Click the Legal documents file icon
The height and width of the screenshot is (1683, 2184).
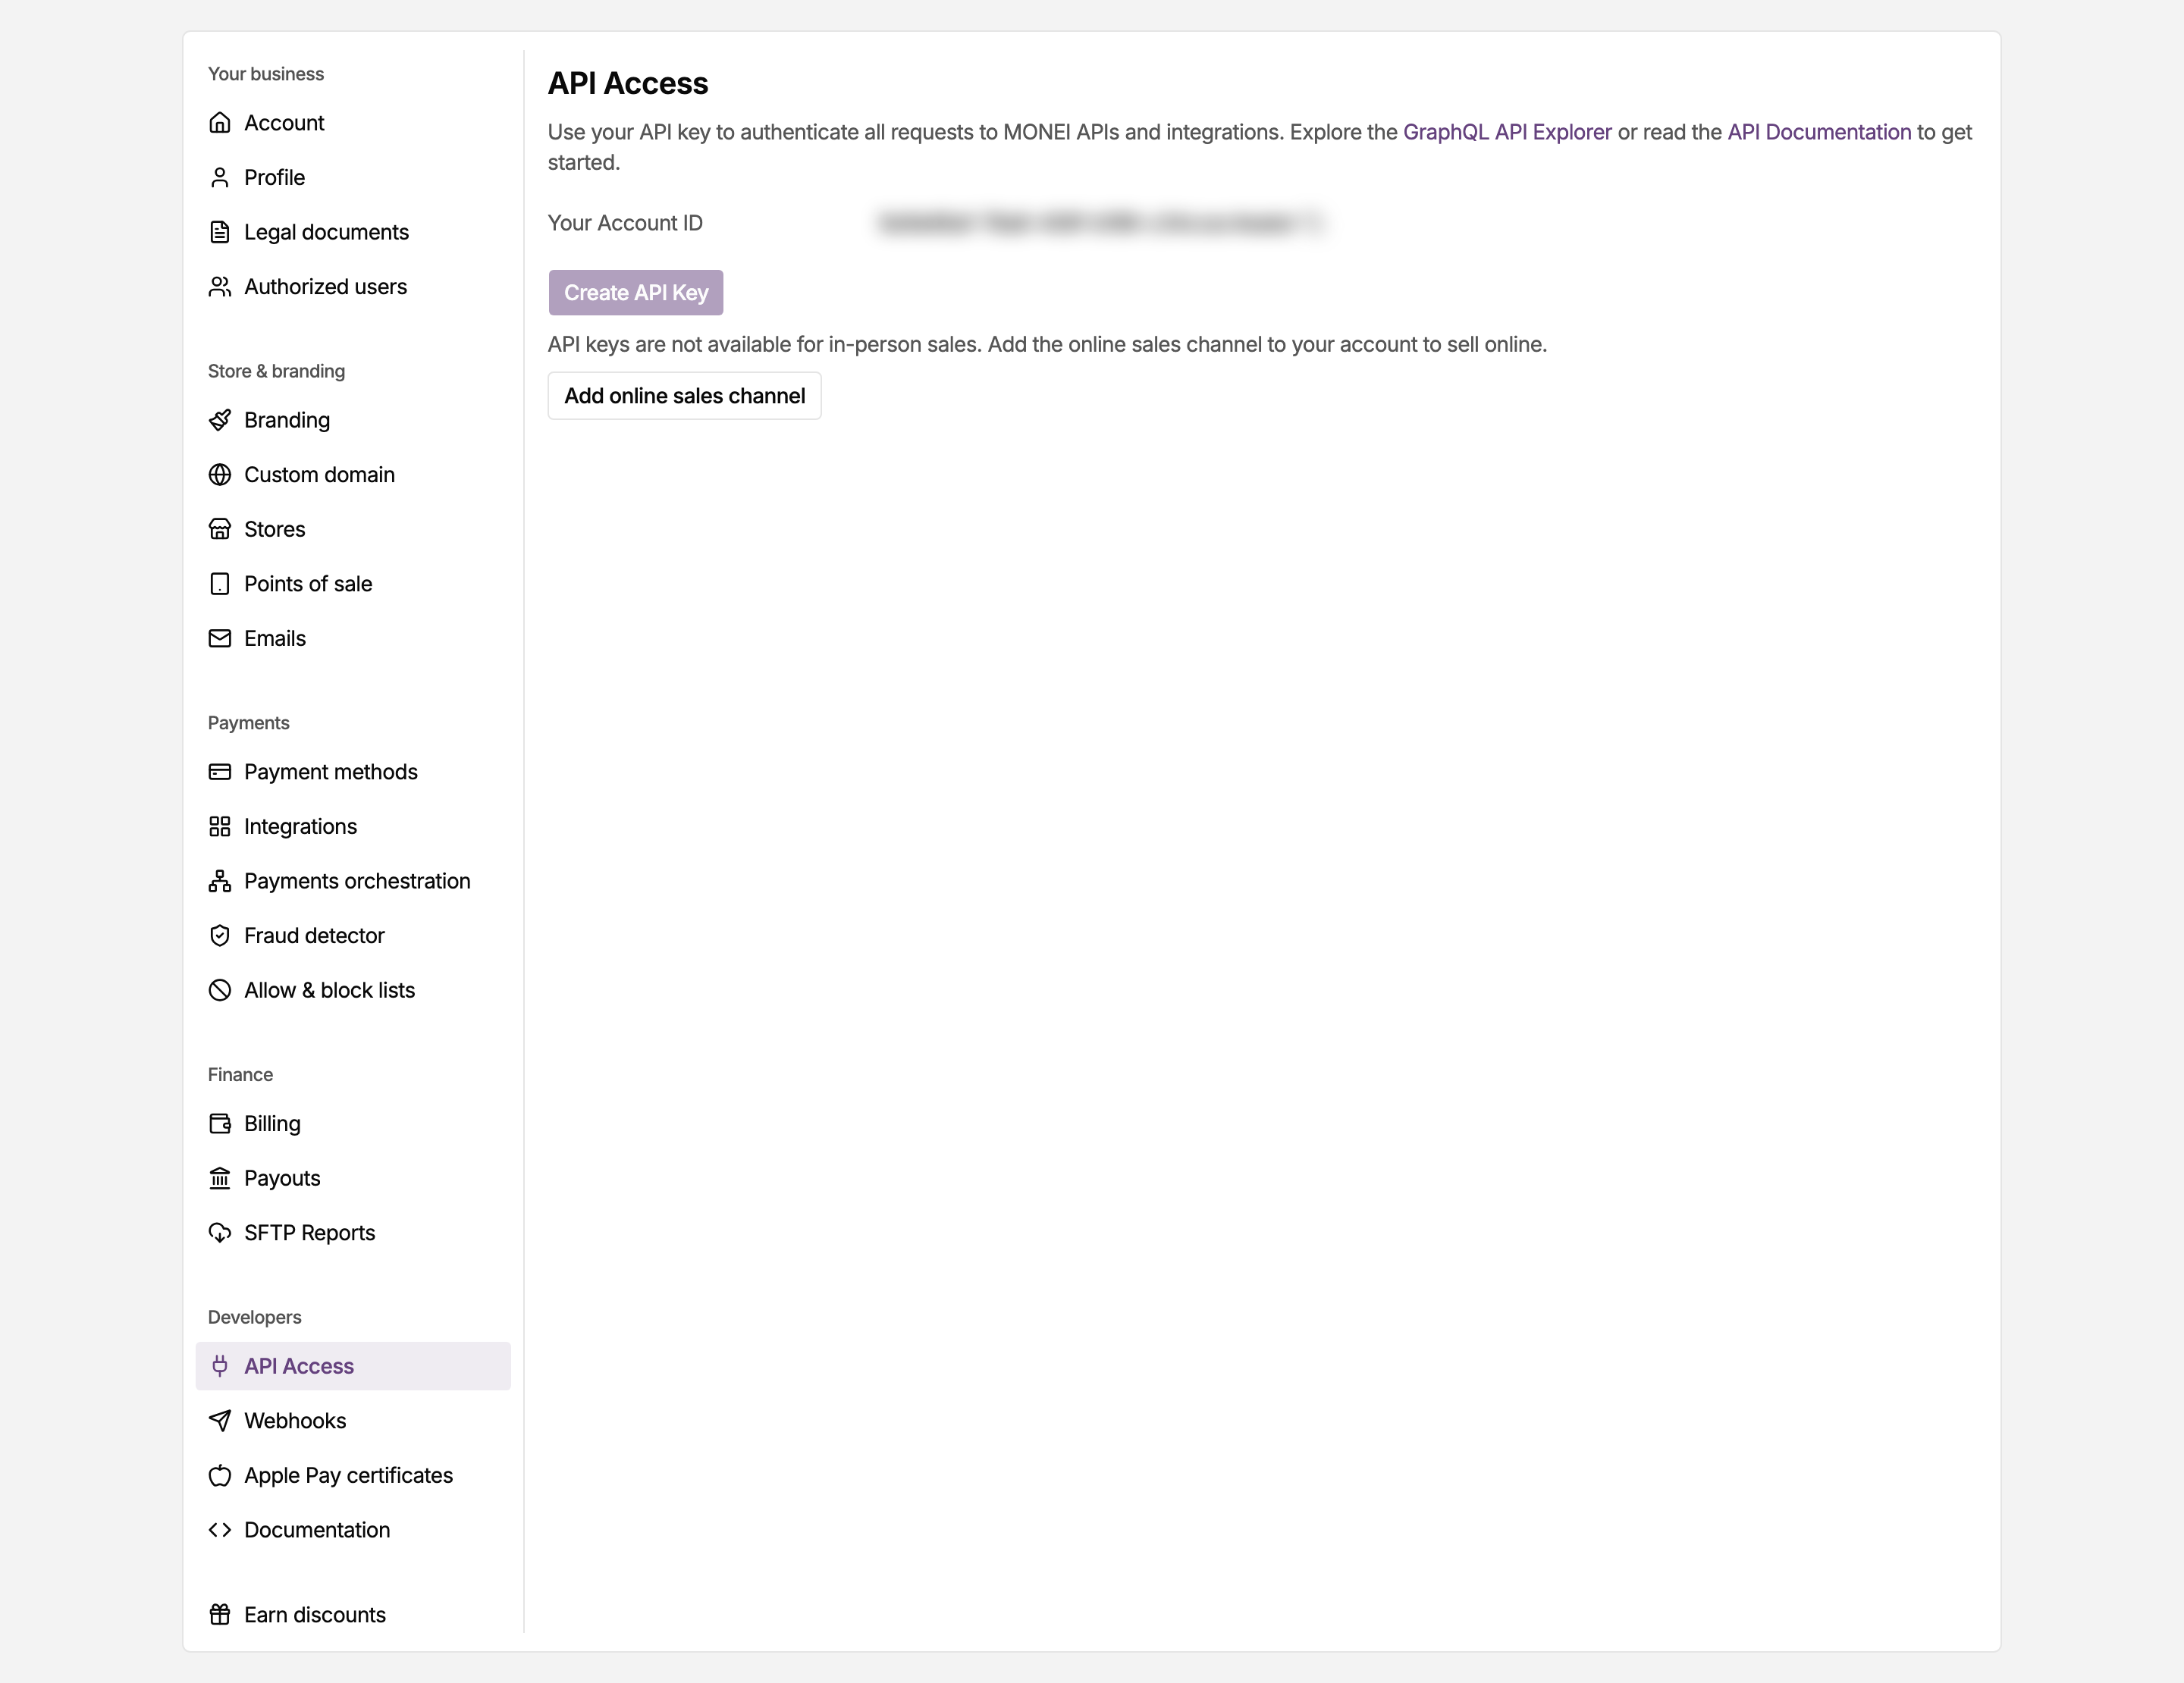(x=220, y=232)
